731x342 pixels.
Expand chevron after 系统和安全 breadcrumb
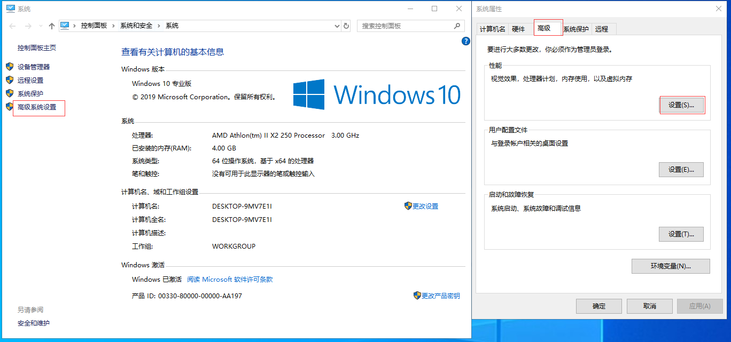[159, 26]
